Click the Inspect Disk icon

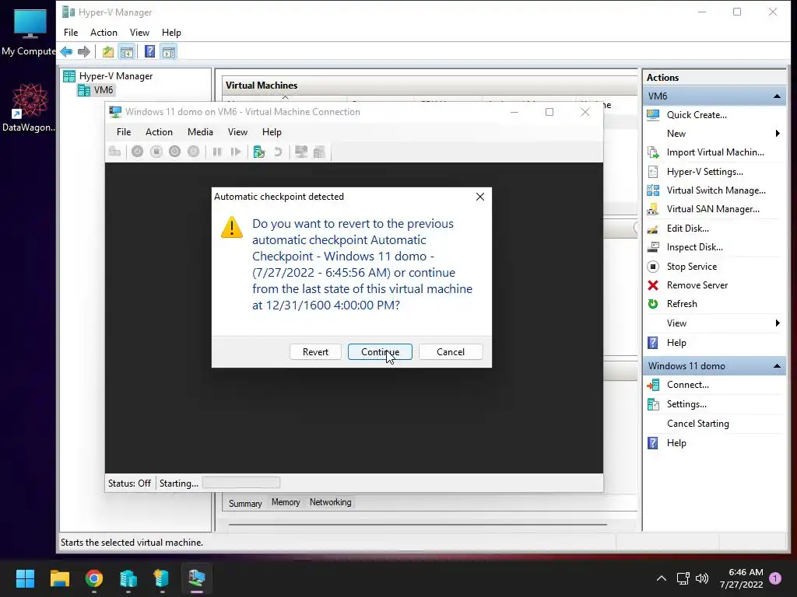(x=653, y=247)
